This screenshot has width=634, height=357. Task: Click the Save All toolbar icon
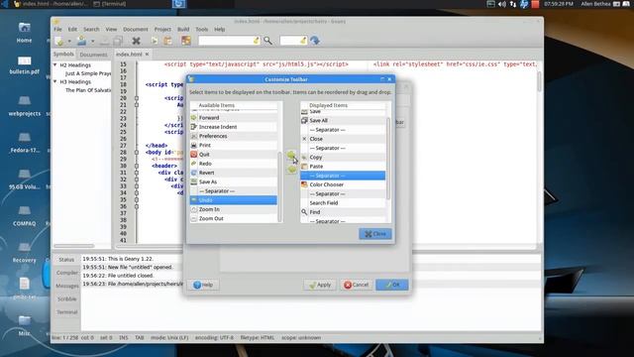pos(118,41)
